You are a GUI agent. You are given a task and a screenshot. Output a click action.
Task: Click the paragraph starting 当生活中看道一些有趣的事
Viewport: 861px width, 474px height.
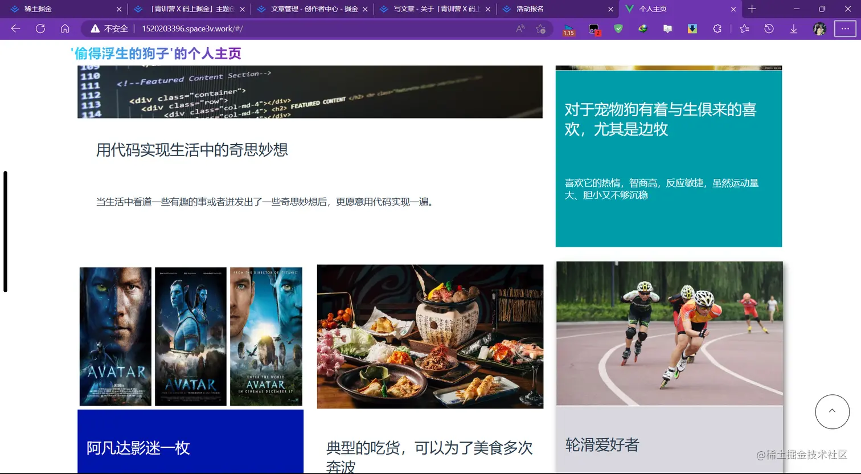pos(266,202)
